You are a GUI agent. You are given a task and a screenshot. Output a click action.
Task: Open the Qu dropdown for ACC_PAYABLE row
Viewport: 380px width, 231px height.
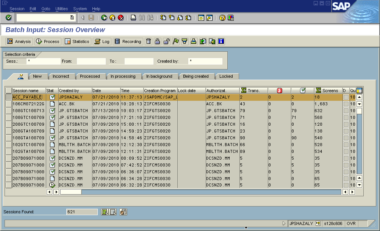click(353, 97)
